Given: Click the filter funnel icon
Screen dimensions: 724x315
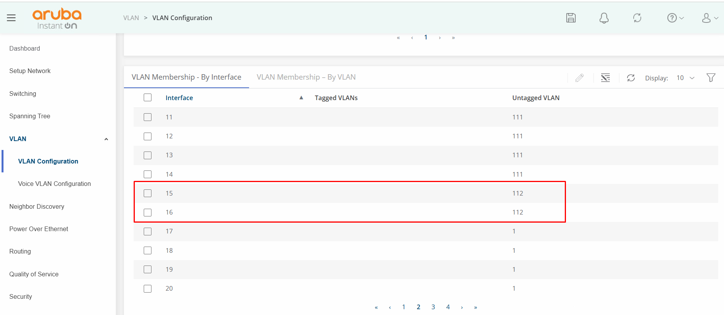Looking at the screenshot, I should (x=710, y=78).
